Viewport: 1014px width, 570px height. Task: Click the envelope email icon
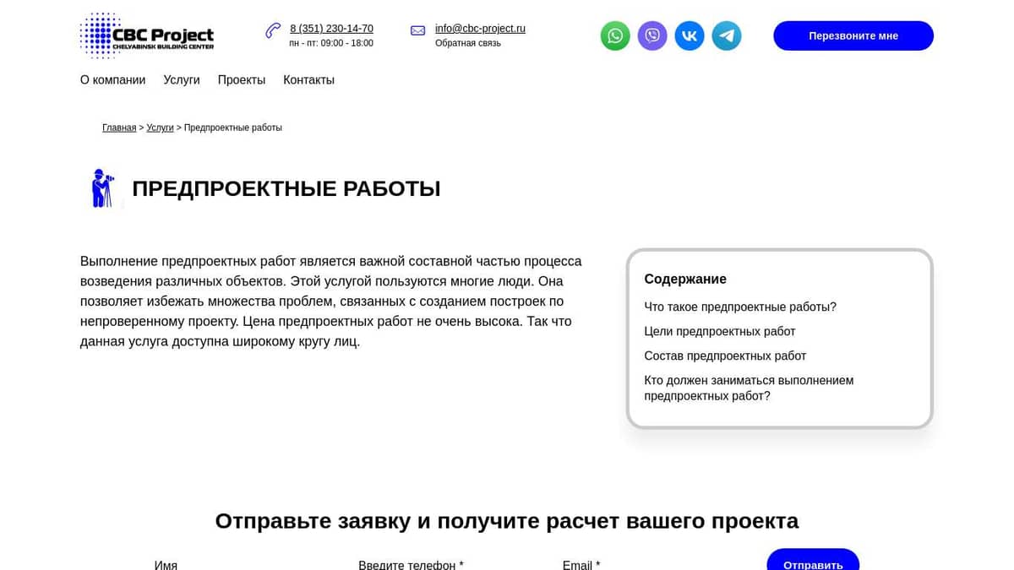(x=417, y=30)
